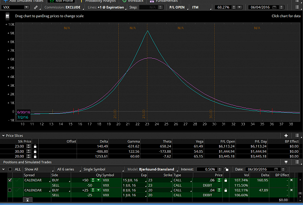
Task: Adjust +25 quantity stepper
Action: (x=93, y=190)
